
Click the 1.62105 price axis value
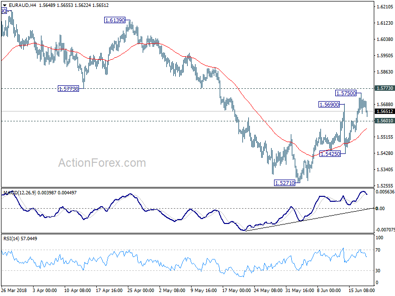pos(385,7)
